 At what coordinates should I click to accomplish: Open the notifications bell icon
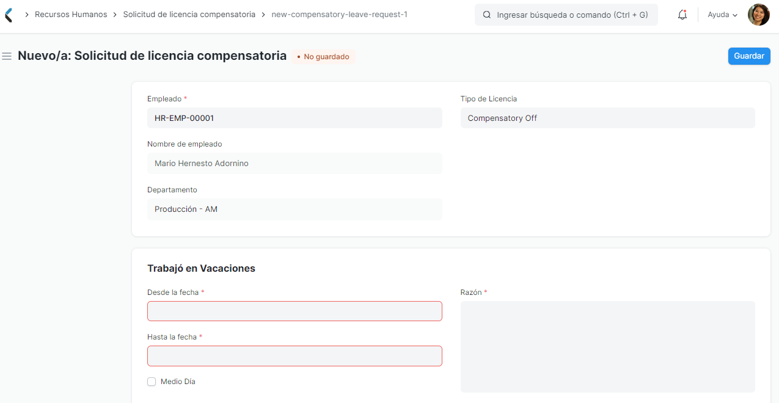(x=682, y=15)
